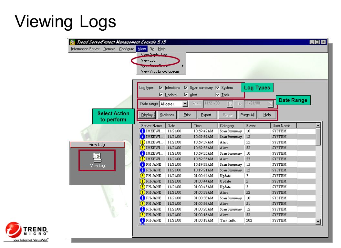Image resolution: width=341 pixels, height=248 pixels.
Task: Open the Help menu in menu bar
Action: 161,49
